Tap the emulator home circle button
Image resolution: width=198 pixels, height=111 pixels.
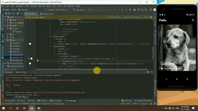177,79
